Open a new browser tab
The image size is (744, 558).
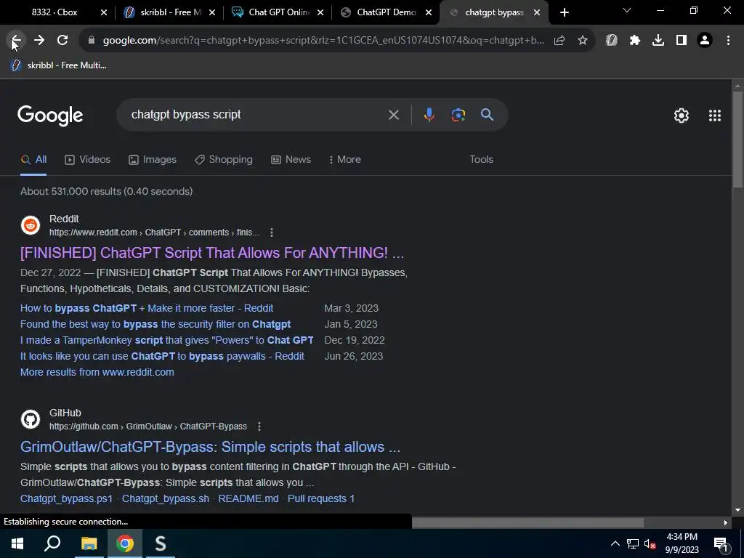click(x=564, y=12)
